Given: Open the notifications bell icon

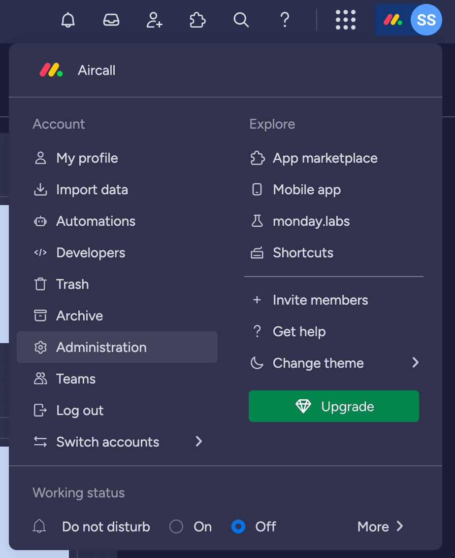Looking at the screenshot, I should 68,20.
